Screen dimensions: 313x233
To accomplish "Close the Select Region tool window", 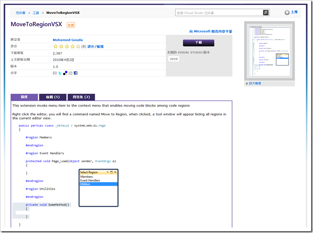I will click(x=115, y=172).
